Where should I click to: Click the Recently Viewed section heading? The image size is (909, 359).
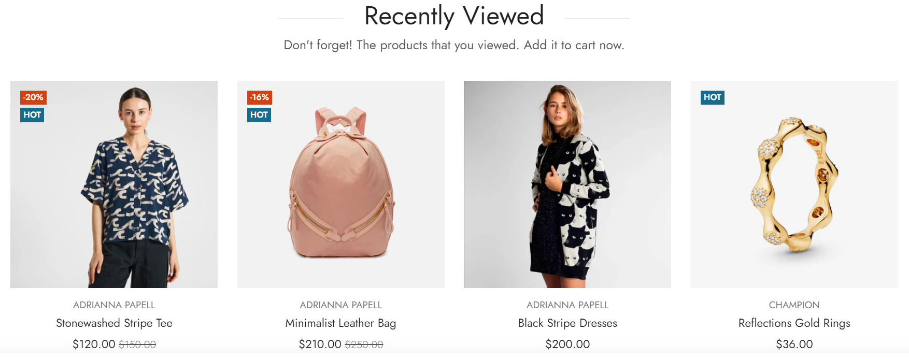point(454,16)
